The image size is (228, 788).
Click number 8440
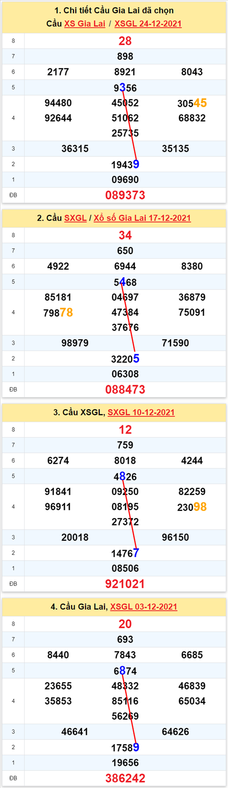pyautogui.click(x=58, y=655)
